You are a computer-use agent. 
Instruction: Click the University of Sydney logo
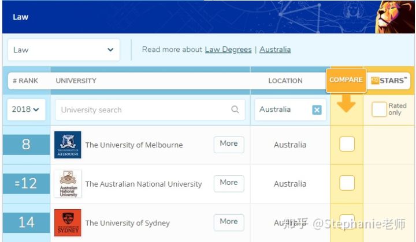pos(68,222)
